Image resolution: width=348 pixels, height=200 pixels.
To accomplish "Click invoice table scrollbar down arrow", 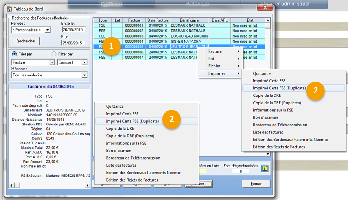I will [x=268, y=154].
